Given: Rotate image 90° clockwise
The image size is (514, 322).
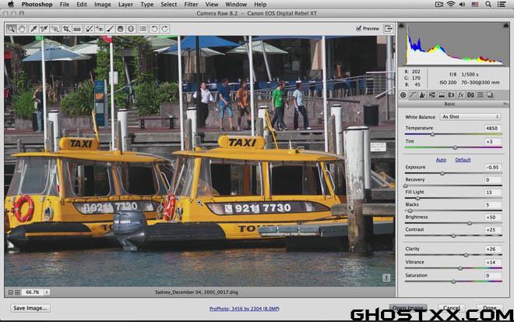Looking at the screenshot, I should (165, 29).
